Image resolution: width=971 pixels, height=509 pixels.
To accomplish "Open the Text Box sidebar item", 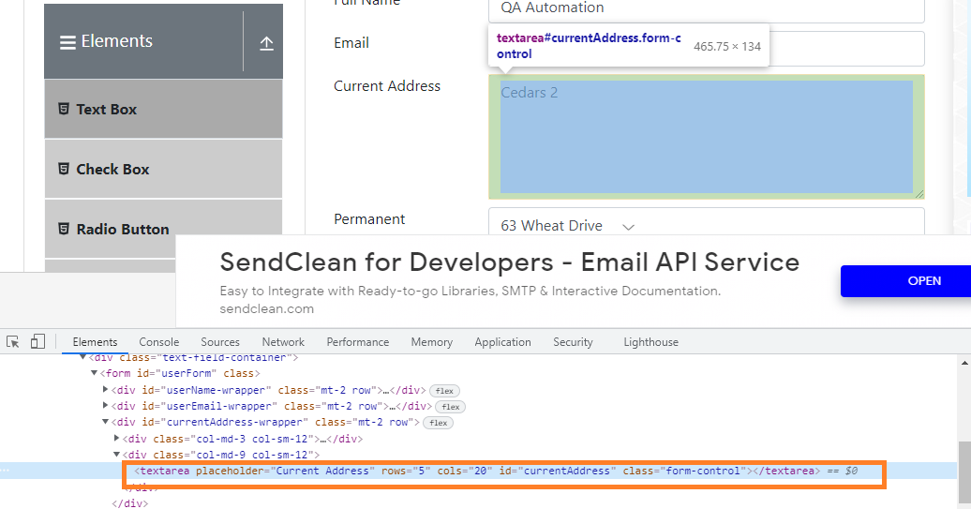I will (163, 109).
